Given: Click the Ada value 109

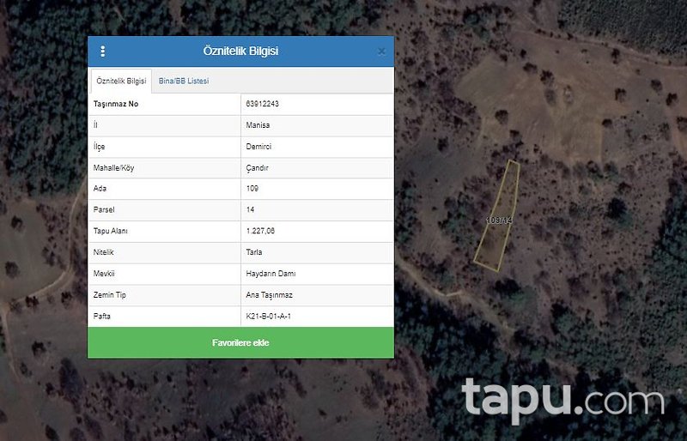Looking at the screenshot, I should pyautogui.click(x=252, y=188).
